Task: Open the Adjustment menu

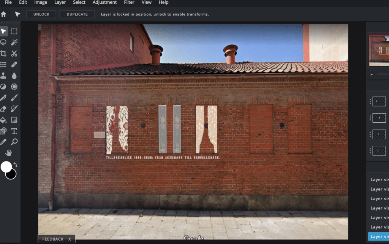Action: click(104, 3)
